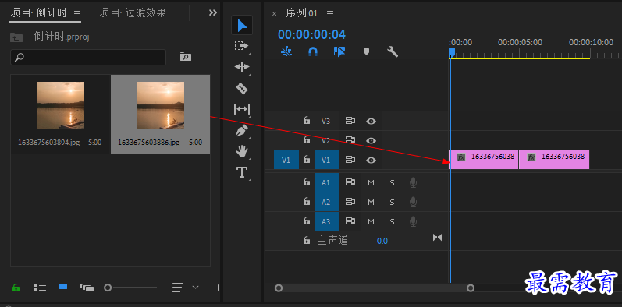This screenshot has width=622, height=307.
Task: Select the Pen tool
Action: point(242,131)
